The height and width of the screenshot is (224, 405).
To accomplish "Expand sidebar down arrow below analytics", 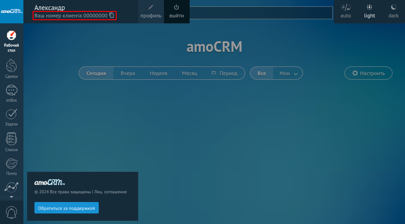I will coord(11,197).
